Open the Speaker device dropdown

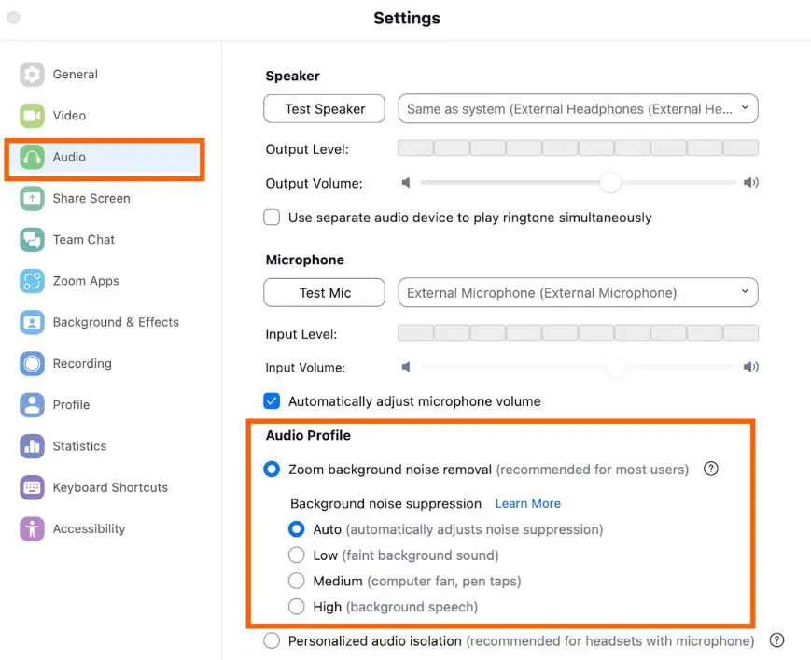tap(578, 108)
